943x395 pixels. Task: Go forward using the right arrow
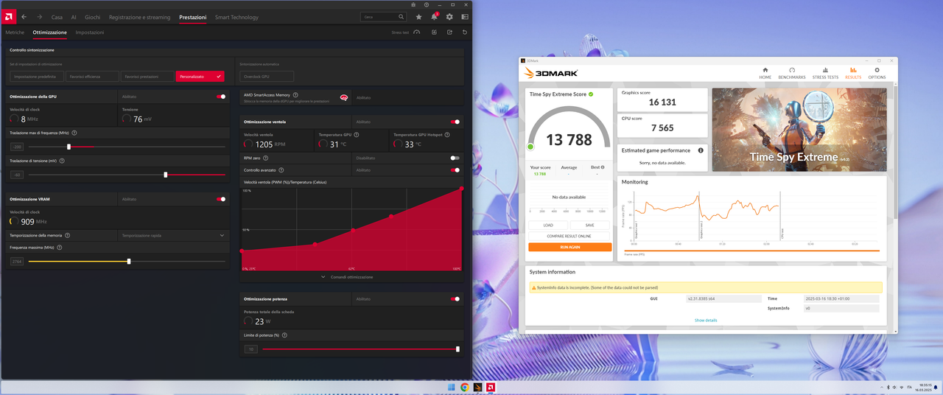39,17
